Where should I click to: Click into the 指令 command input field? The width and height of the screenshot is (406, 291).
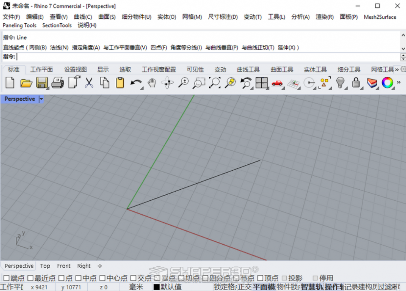[208, 57]
